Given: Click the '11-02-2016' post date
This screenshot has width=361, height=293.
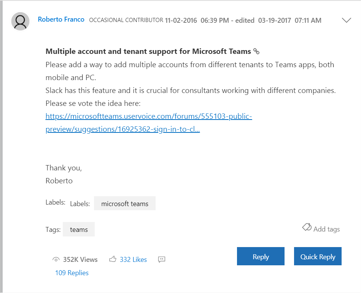Looking at the screenshot, I should [181, 20].
